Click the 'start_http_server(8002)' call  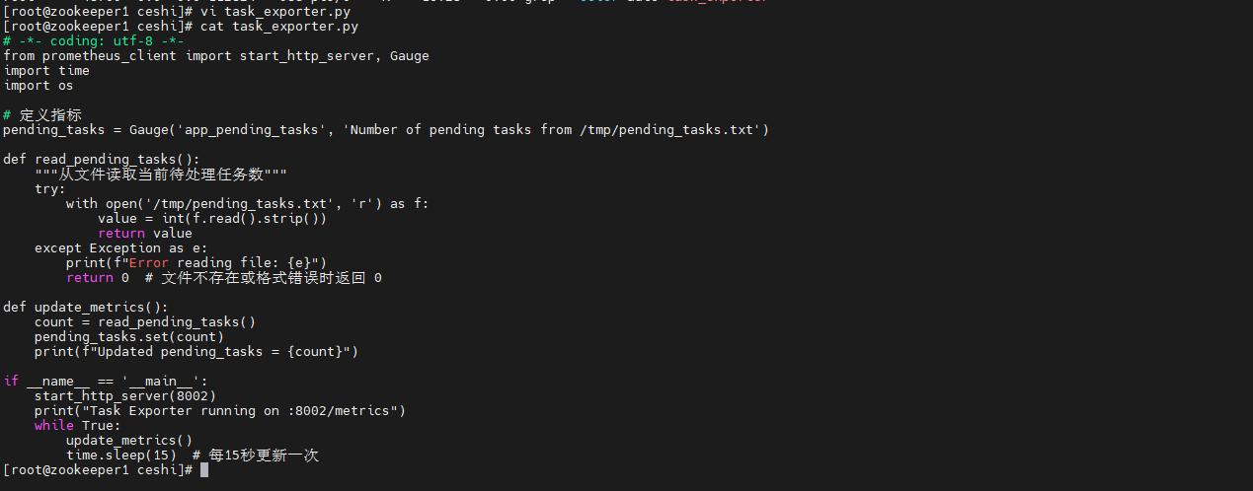pyautogui.click(x=125, y=395)
